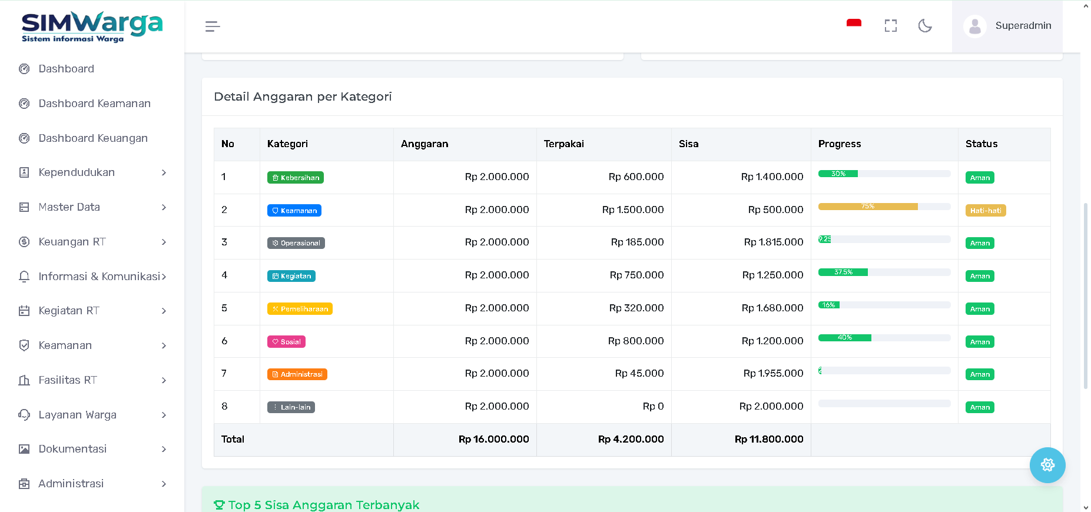Click the Dokumentasi image icon in sidebar
Viewport: 1091px width, 512px height.
[x=24, y=449]
